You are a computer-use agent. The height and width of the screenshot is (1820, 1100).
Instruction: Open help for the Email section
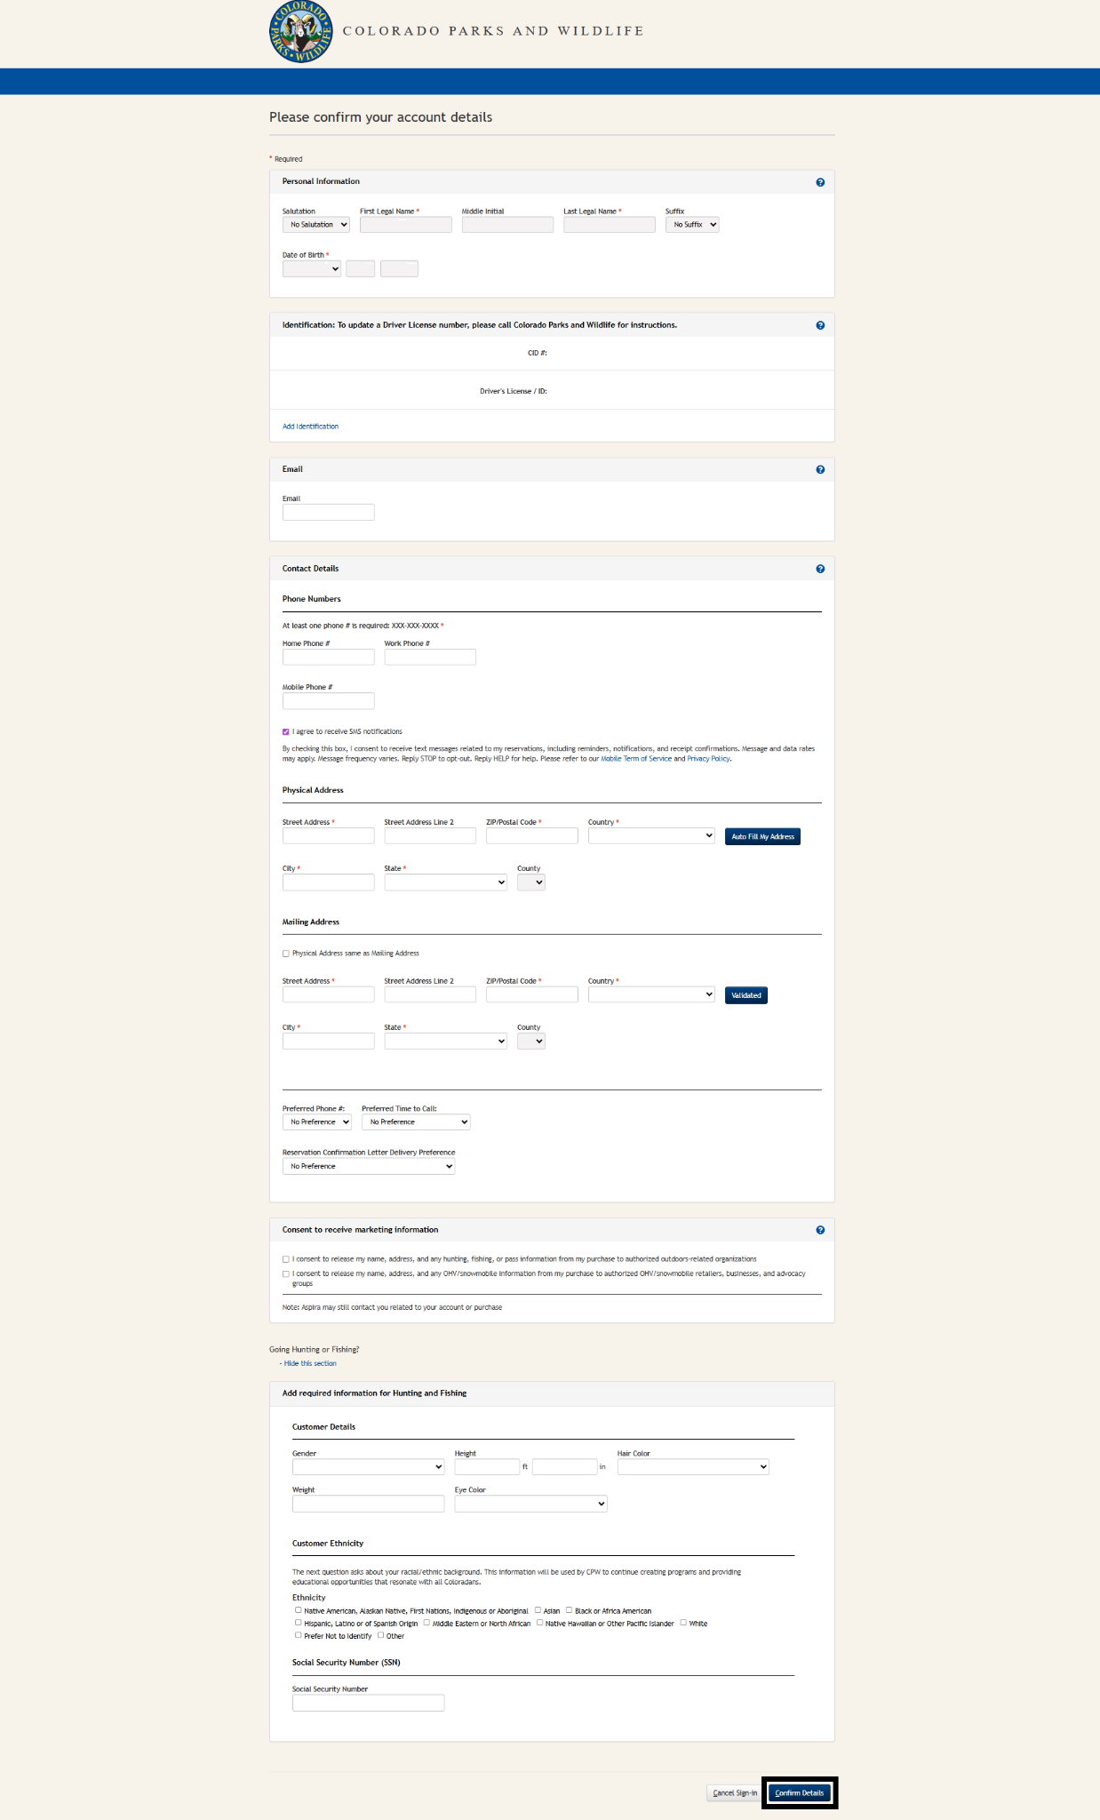click(x=819, y=469)
